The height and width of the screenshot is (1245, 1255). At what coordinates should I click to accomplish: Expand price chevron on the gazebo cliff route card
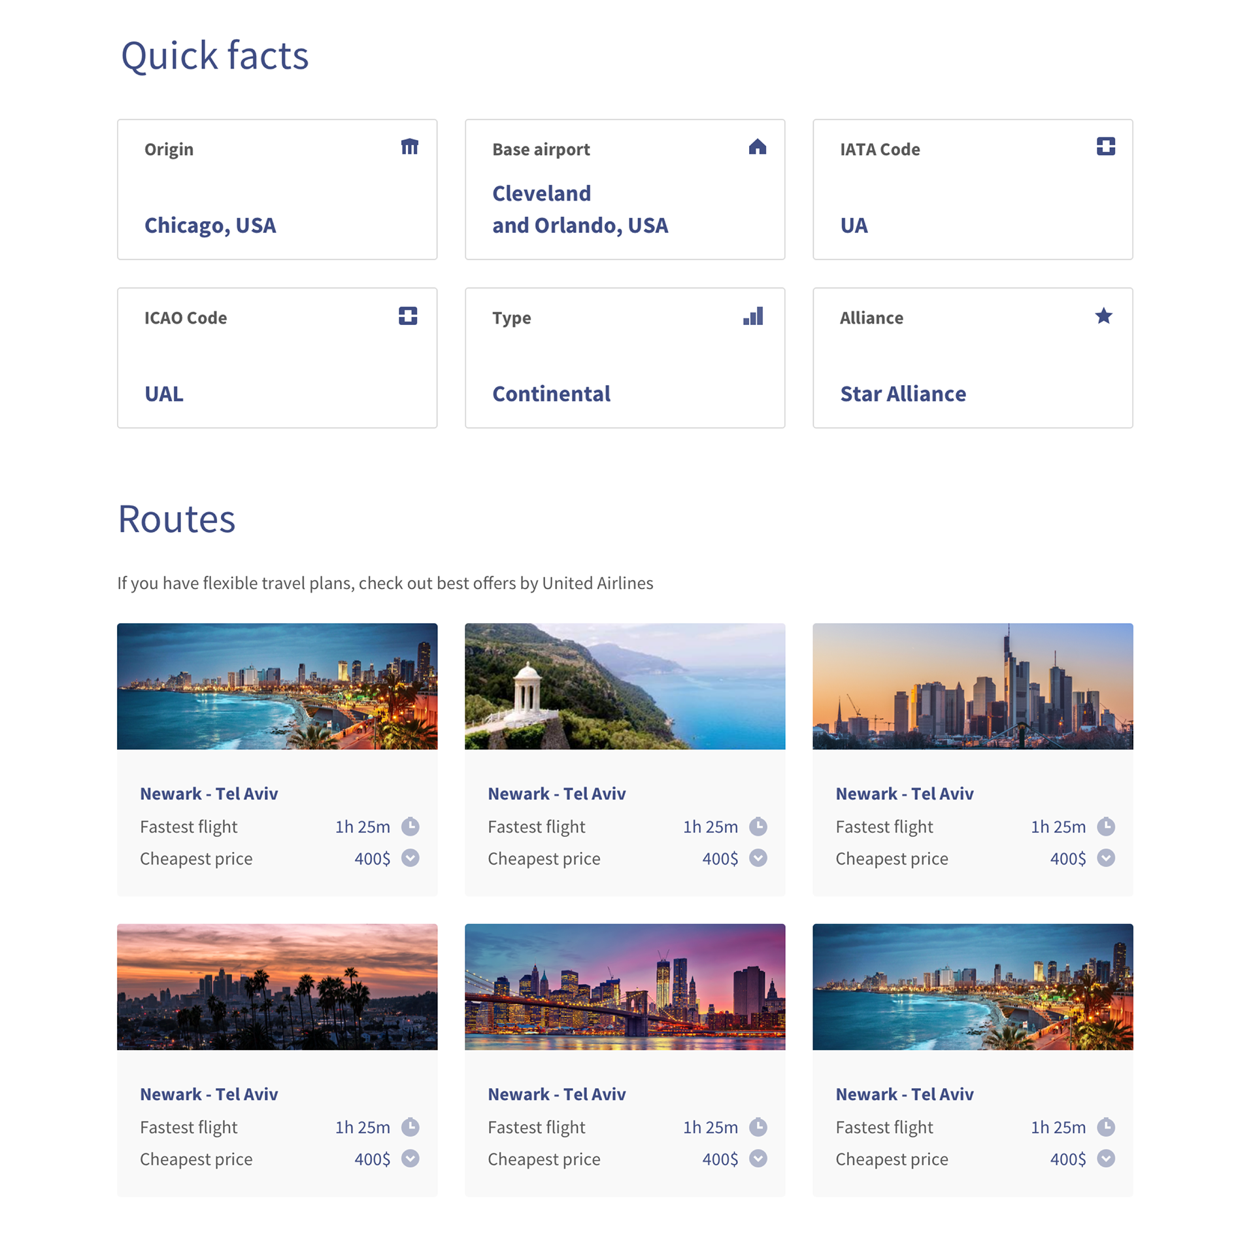(758, 858)
